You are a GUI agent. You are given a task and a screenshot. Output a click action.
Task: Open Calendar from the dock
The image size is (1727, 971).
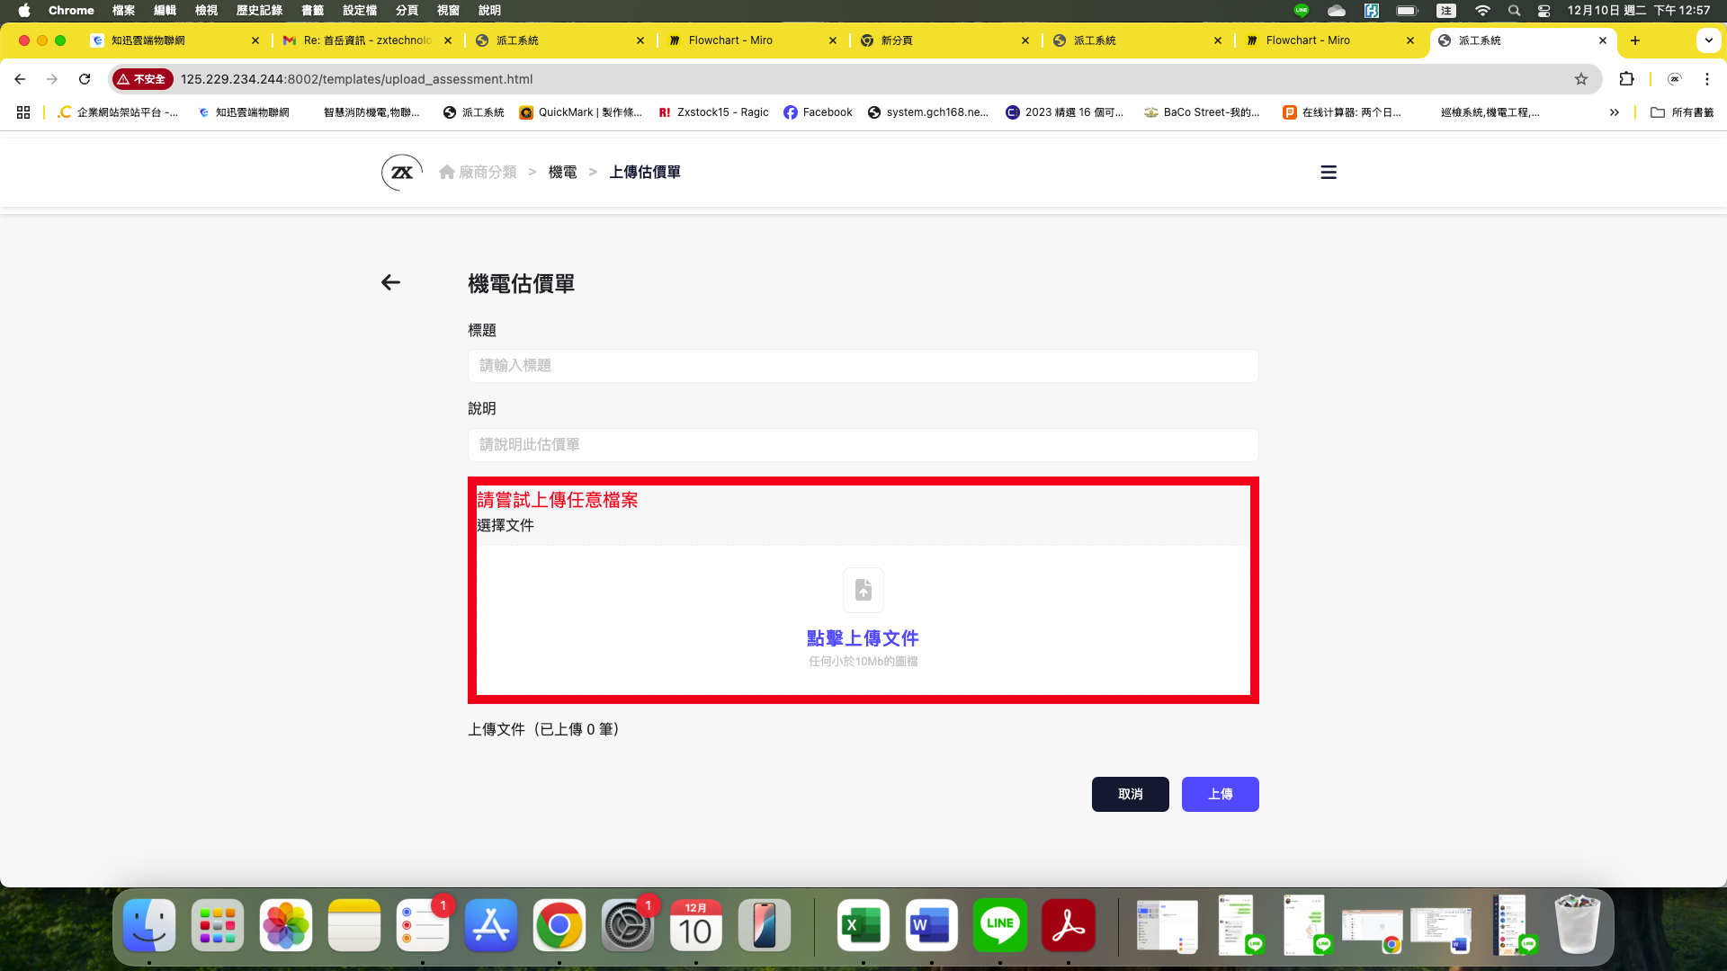[x=696, y=925]
